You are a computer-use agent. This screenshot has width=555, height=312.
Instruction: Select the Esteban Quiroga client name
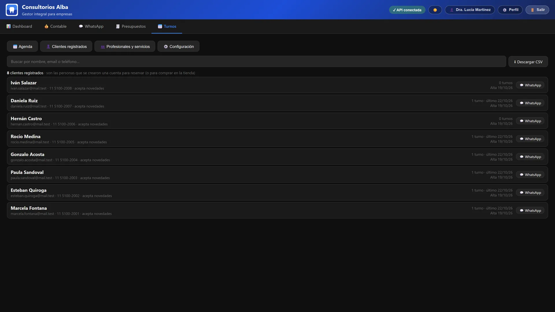pos(29,190)
